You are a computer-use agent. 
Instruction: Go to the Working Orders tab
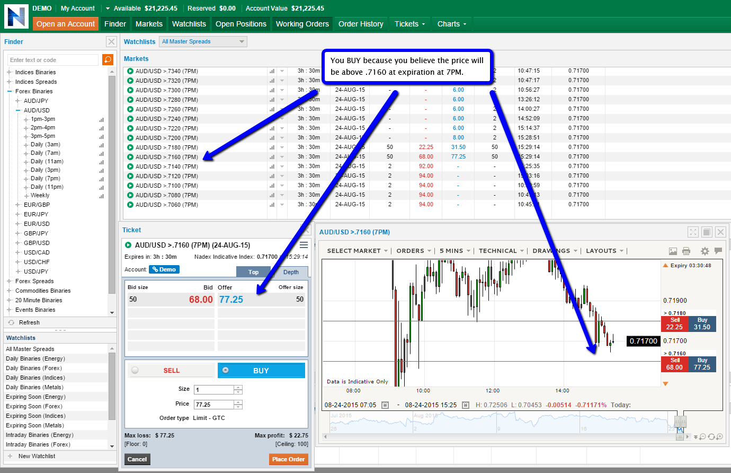tap(302, 24)
